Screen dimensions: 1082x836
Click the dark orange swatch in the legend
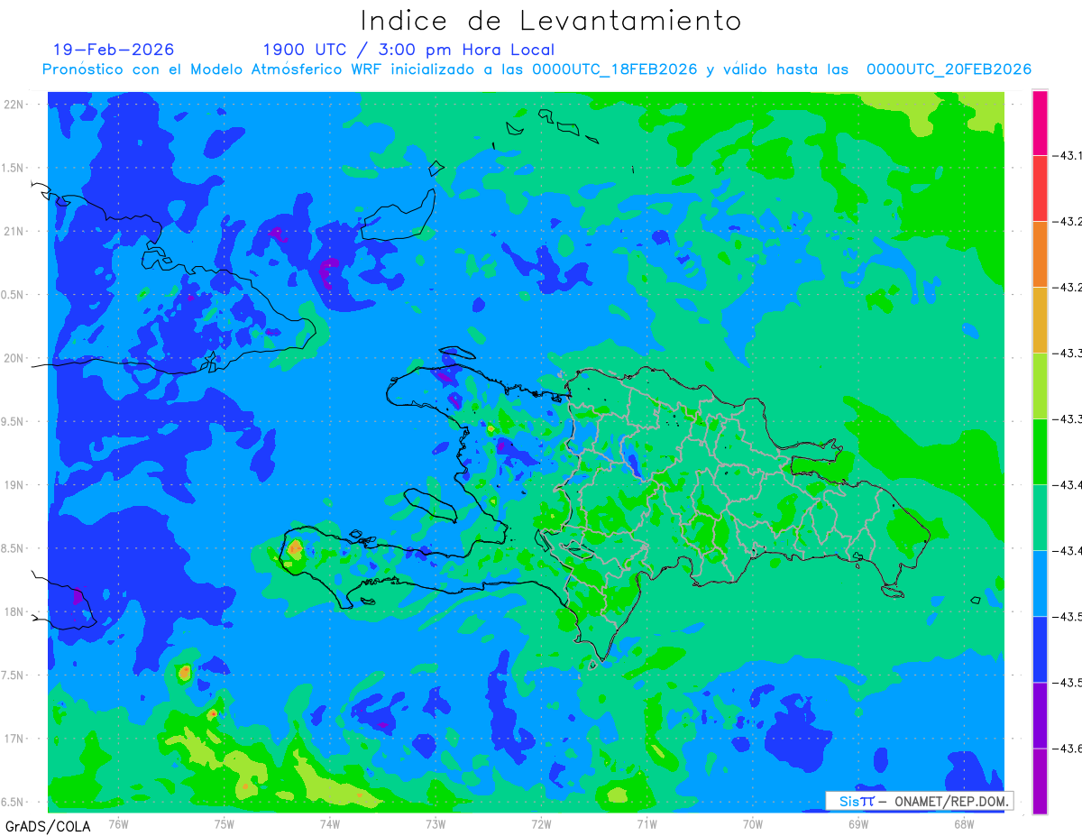tap(1040, 254)
